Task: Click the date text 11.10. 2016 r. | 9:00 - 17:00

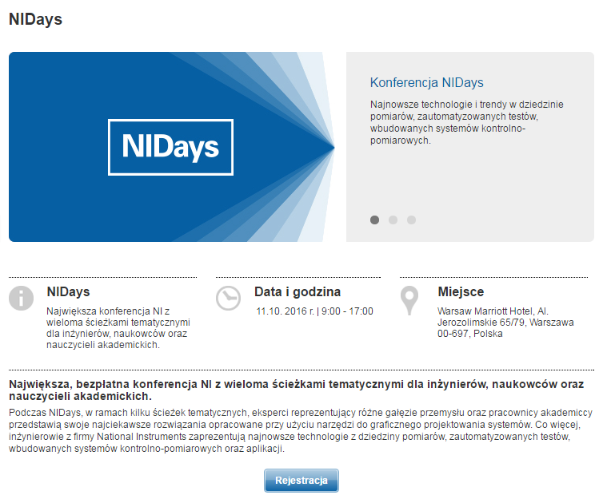Action: click(x=314, y=311)
